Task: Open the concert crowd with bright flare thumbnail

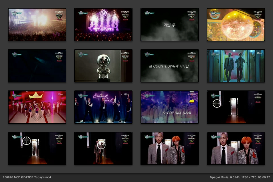Action: [x=37, y=25]
